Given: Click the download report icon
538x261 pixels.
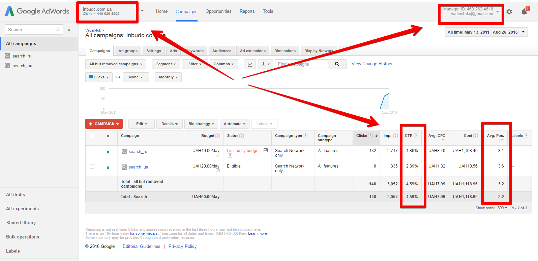Looking at the screenshot, I should pyautogui.click(x=265, y=64).
